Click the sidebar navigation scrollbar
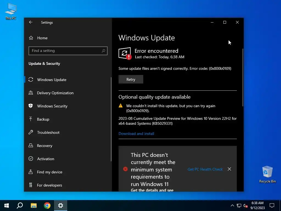The height and width of the screenshot is (211, 281). click(111, 119)
